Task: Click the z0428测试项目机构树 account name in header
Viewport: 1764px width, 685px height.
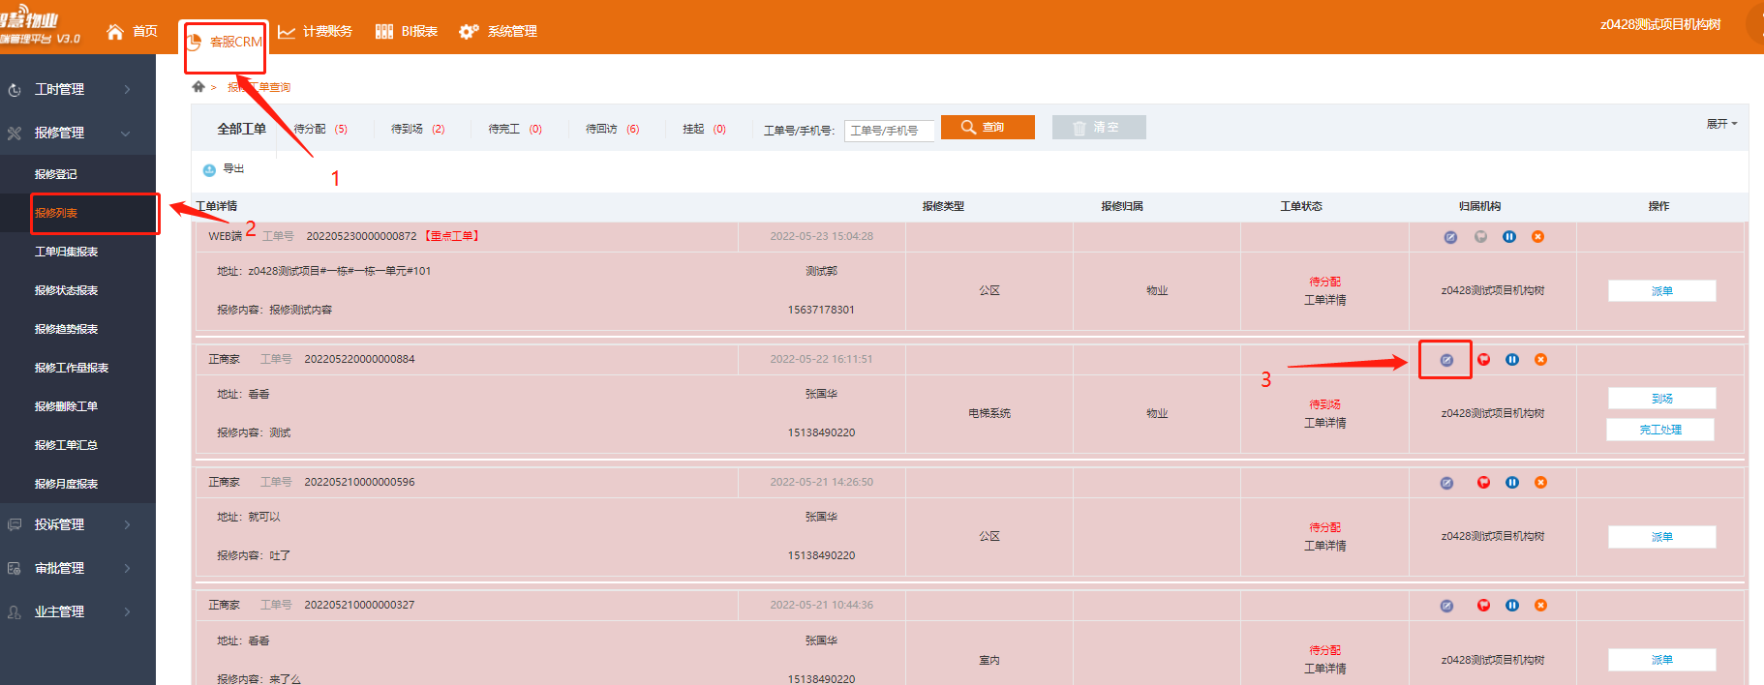Action: [x=1660, y=25]
